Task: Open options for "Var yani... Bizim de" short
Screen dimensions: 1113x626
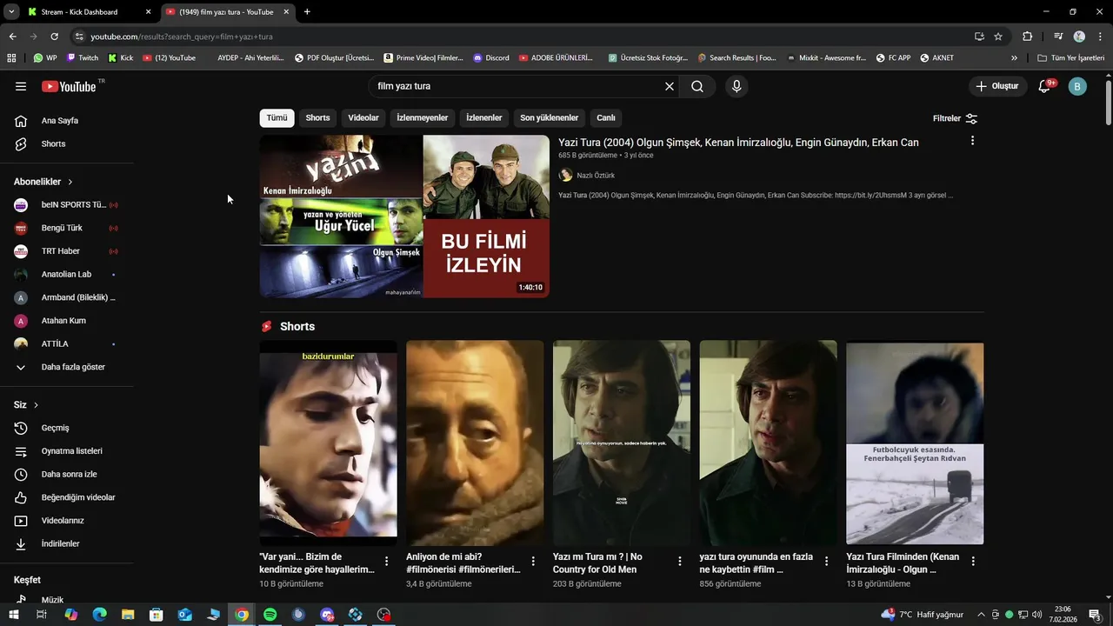Action: [x=387, y=561]
